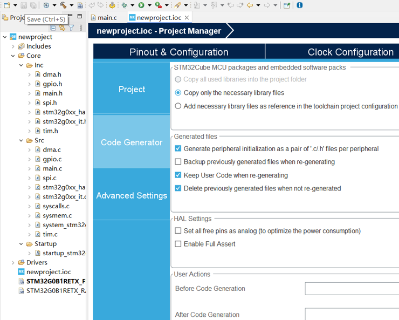Select the Advanced Settings section
Image resolution: width=399 pixels, height=320 pixels.
132,195
